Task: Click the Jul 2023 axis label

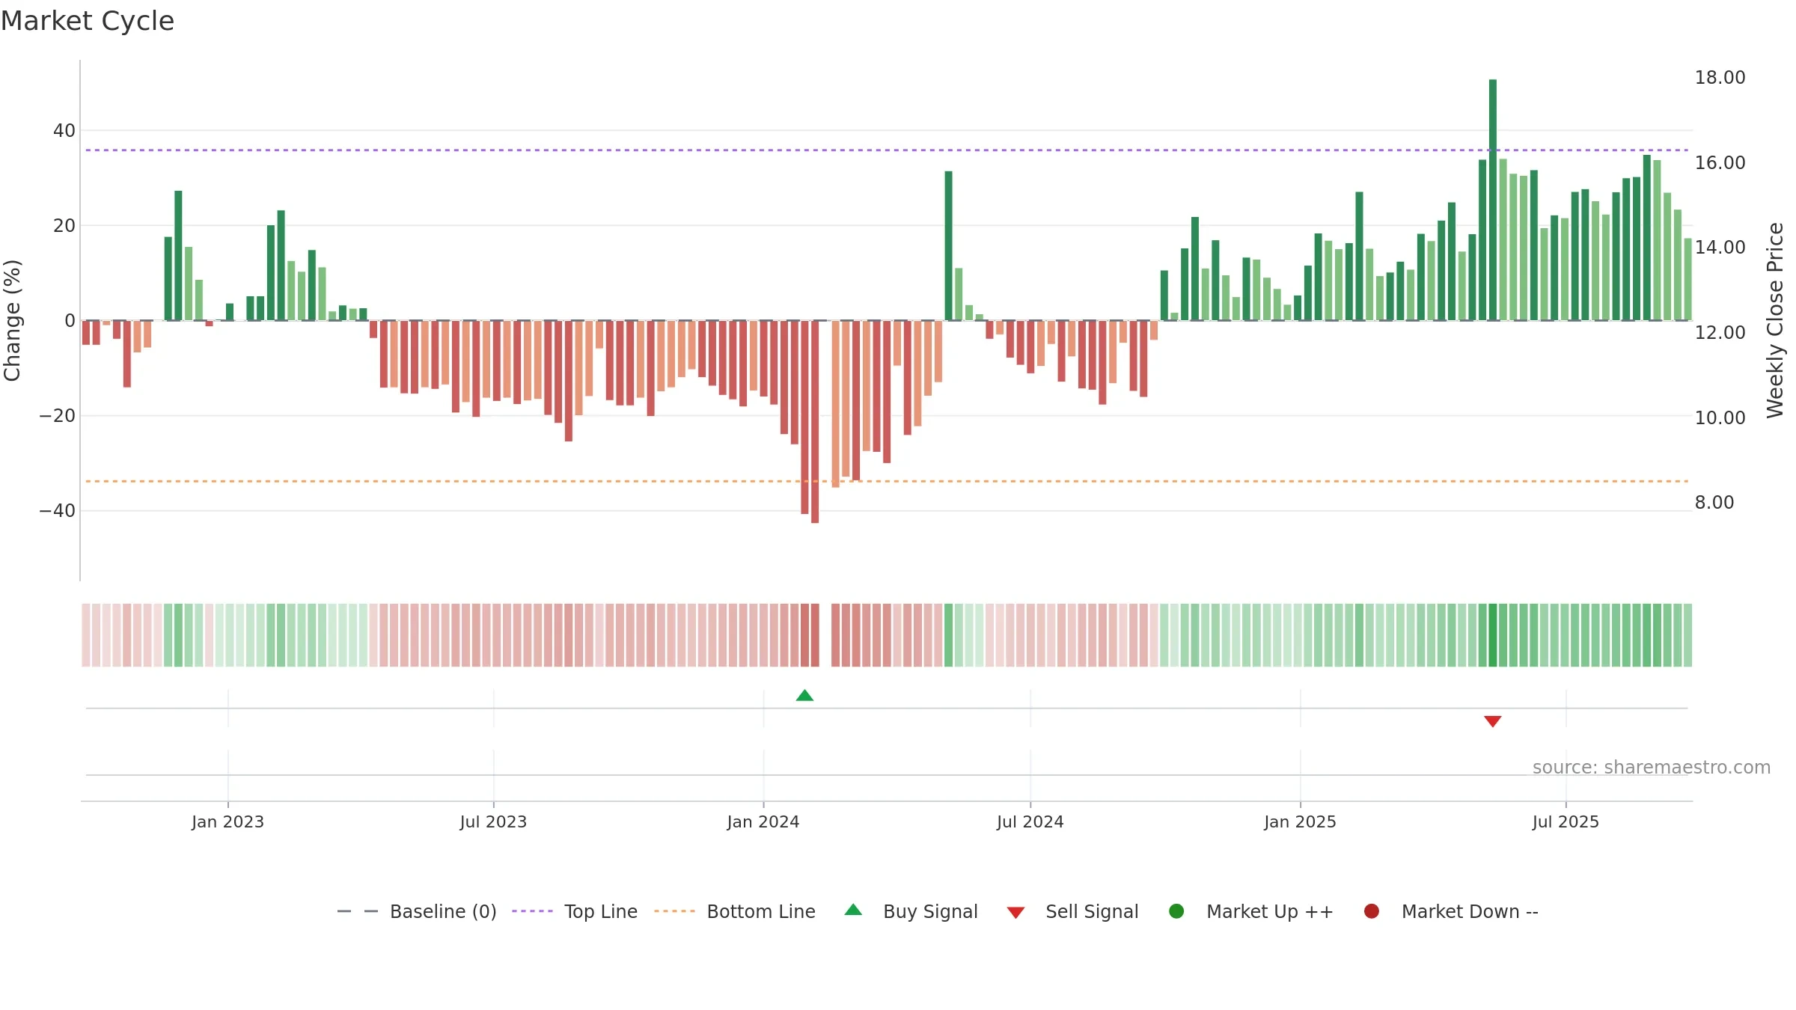Action: pyautogui.click(x=493, y=821)
